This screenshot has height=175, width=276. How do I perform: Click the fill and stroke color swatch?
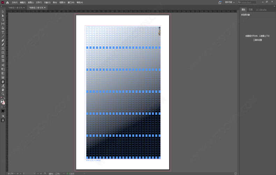point(3,102)
